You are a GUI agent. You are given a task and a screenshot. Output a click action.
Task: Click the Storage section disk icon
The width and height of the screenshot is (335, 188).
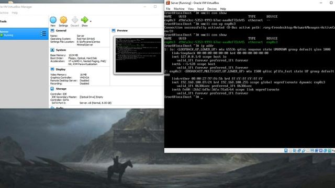pyautogui.click(x=52, y=89)
